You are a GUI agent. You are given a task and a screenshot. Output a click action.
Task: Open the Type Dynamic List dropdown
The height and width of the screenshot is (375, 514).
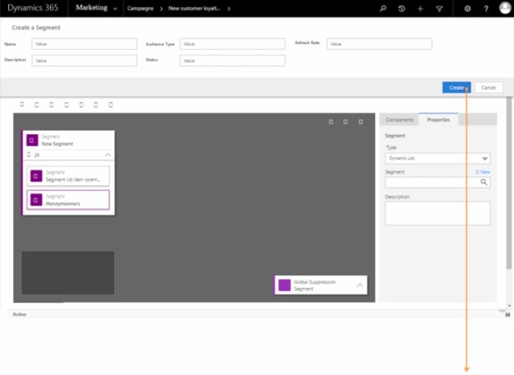[437, 159]
